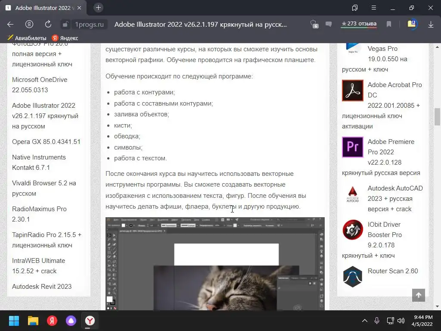Image resolution: width=441 pixels, height=331 pixels.
Task: Open the Alice assistant purple taskbar icon
Action: [71, 321]
